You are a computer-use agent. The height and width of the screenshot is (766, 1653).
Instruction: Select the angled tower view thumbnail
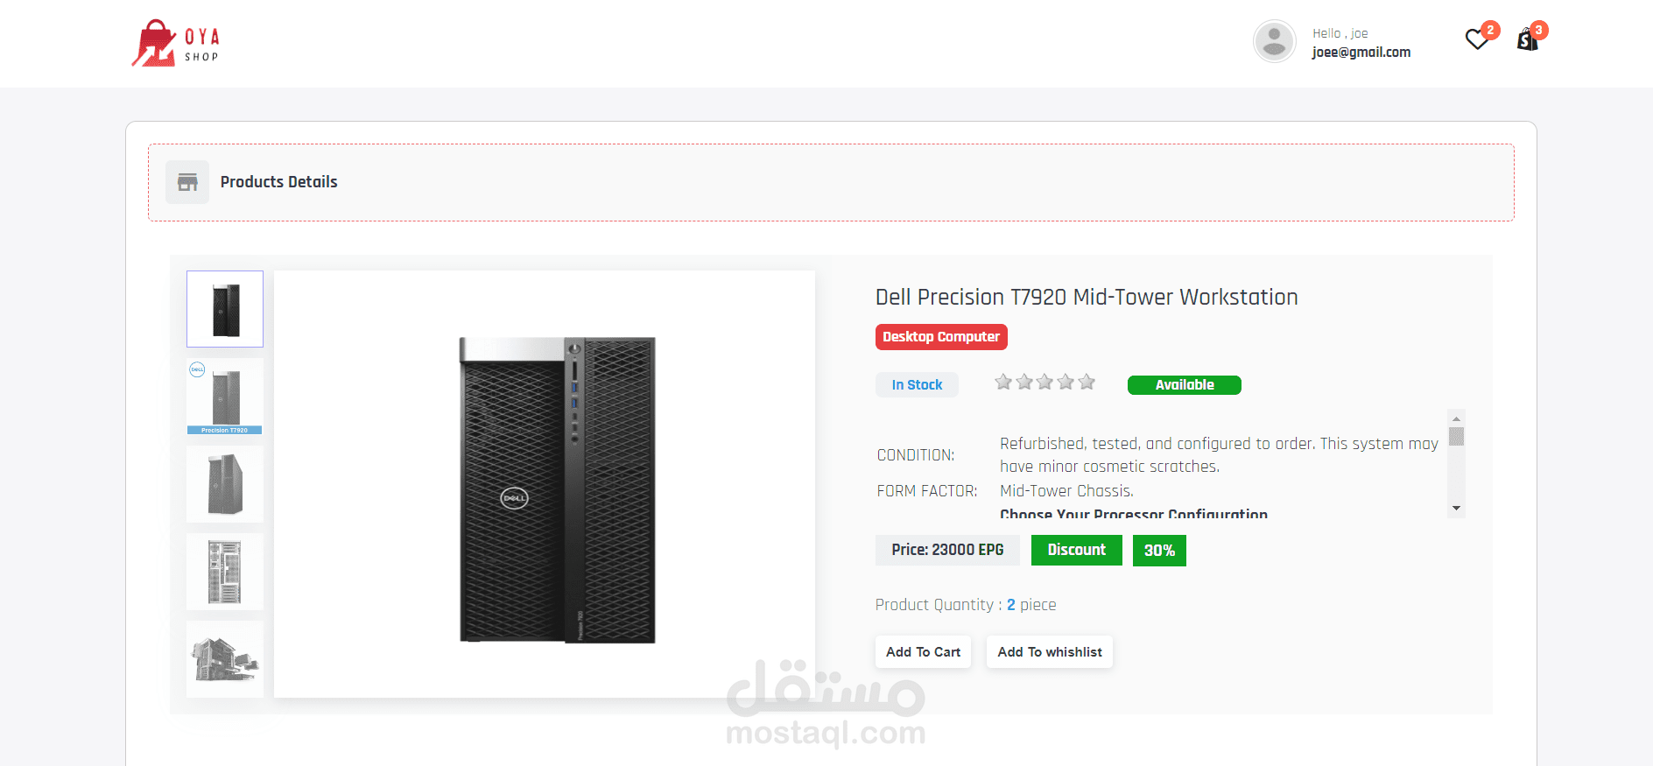coord(225,484)
